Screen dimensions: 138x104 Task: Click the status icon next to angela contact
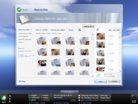coord(30,95)
